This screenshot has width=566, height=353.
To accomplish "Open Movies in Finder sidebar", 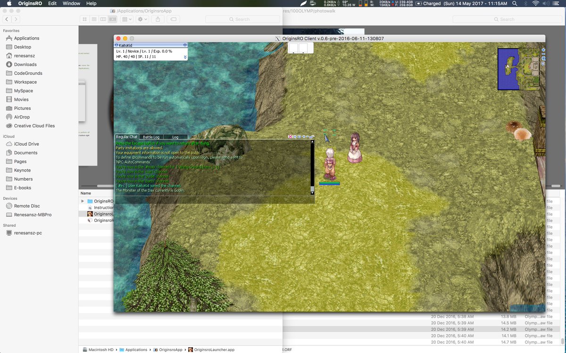I will pos(21,99).
